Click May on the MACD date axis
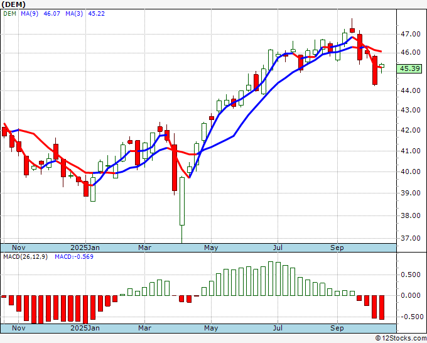This screenshot has height=343, width=427. (x=211, y=328)
